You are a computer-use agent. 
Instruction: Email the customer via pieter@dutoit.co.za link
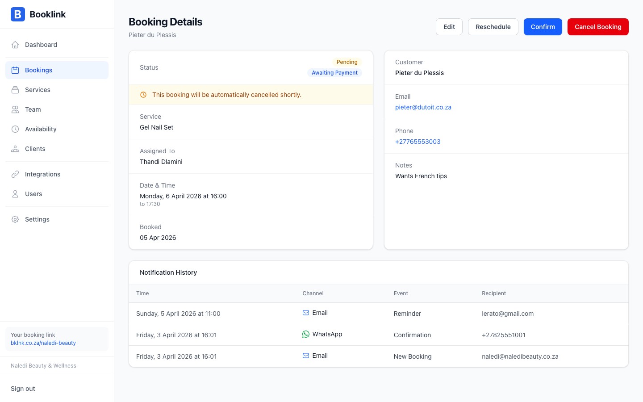coord(423,107)
